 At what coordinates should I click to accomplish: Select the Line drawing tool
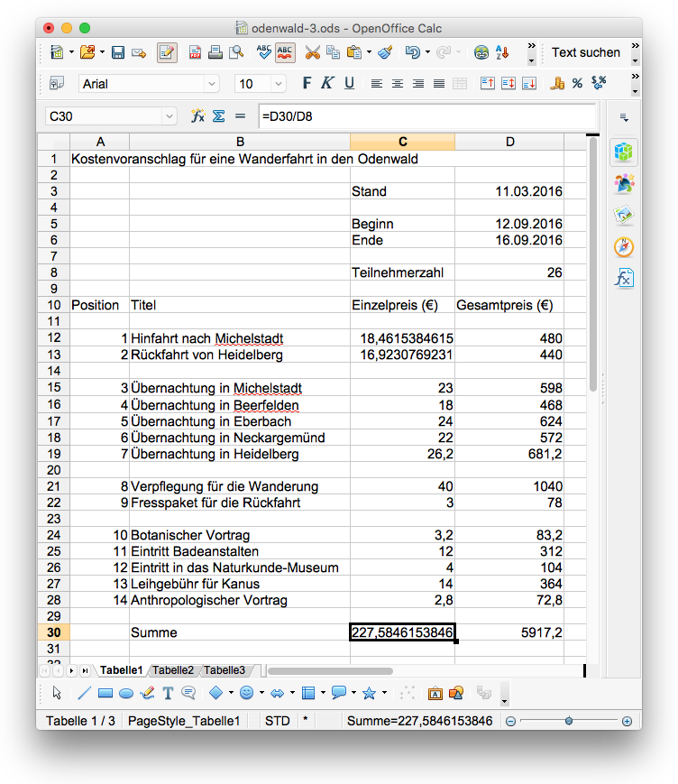coord(85,693)
